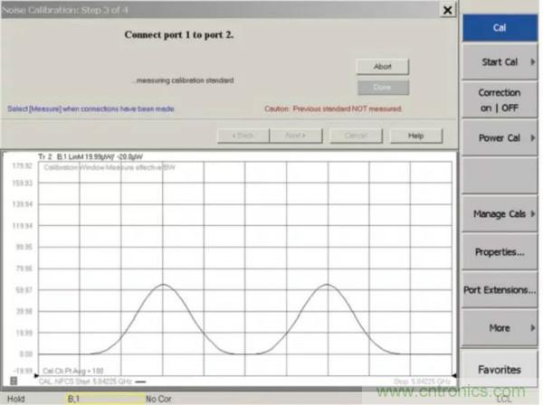Select the Cal softkey tab
The height and width of the screenshot is (405, 543).
click(x=500, y=25)
